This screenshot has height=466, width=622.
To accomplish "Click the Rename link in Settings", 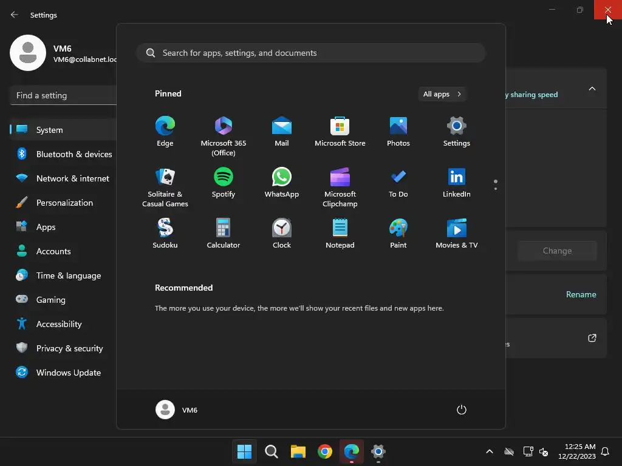I will coord(581,294).
